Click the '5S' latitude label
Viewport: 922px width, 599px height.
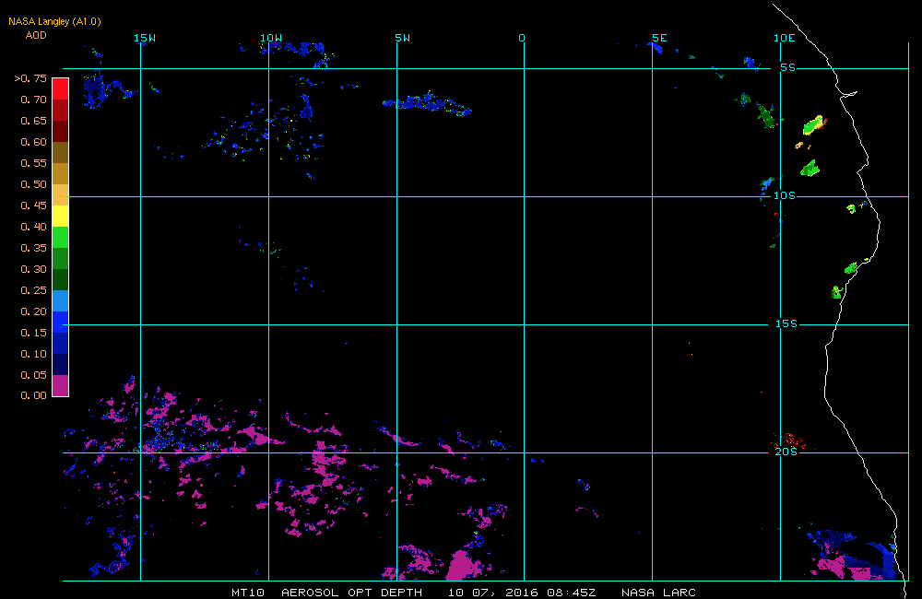point(788,67)
